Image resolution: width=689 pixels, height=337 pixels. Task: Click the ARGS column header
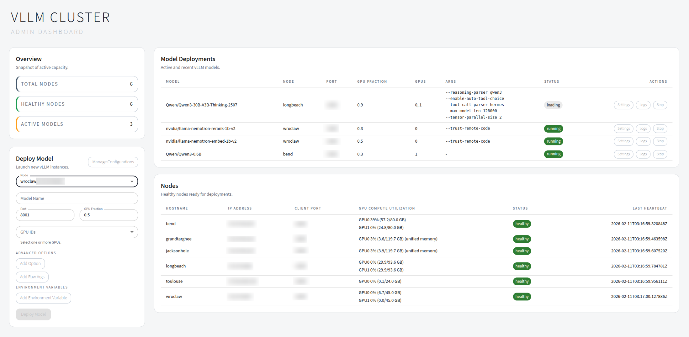tap(450, 82)
